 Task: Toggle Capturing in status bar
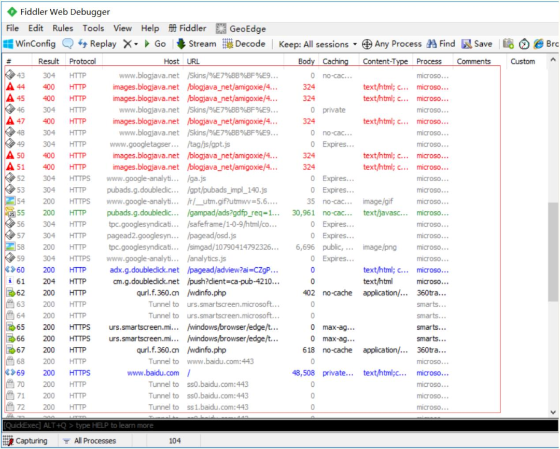click(x=25, y=441)
